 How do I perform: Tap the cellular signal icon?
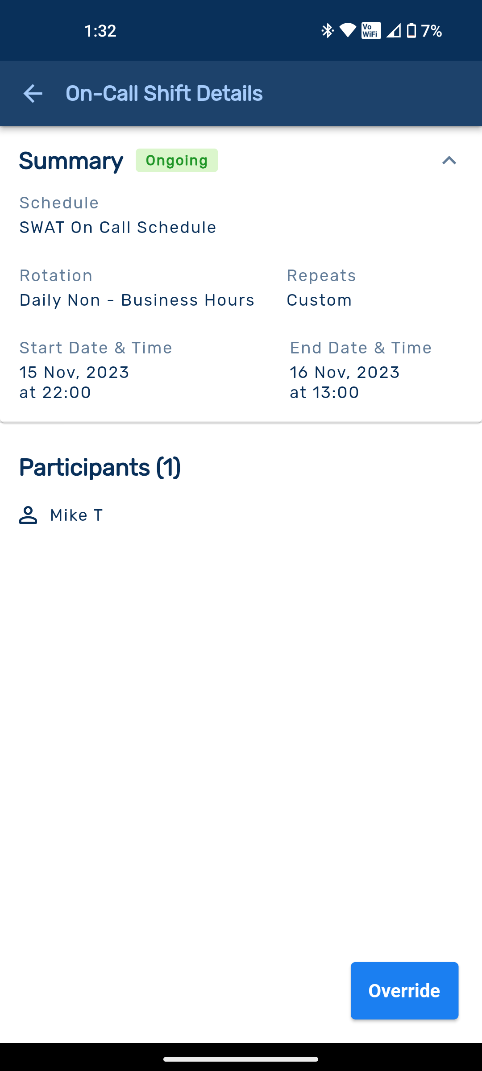pos(393,31)
